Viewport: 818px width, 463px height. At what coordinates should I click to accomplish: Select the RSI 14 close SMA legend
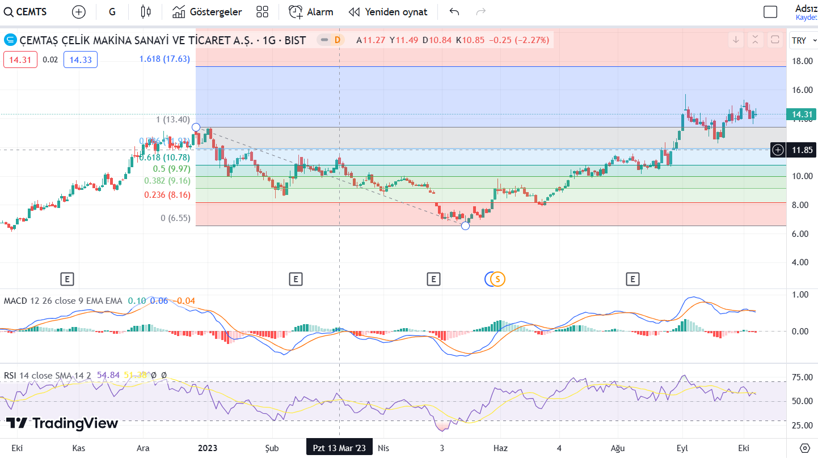(x=49, y=375)
